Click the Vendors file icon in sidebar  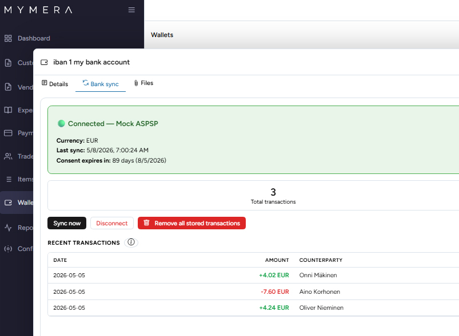[8, 87]
